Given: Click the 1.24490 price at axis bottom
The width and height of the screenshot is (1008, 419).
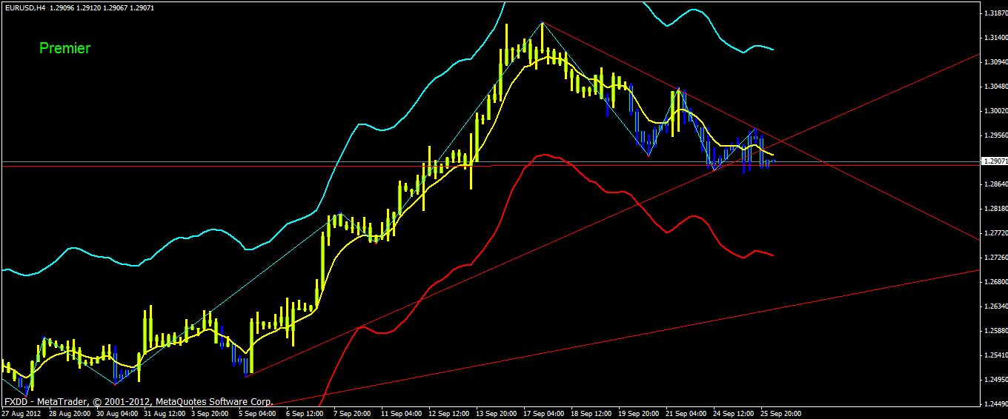Looking at the screenshot, I should (994, 404).
